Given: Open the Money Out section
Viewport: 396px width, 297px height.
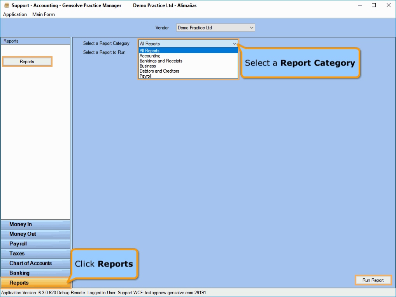Looking at the screenshot, I should [36, 234].
